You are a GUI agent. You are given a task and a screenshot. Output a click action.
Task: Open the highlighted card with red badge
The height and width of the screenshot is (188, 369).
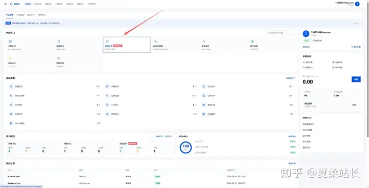pos(127,45)
